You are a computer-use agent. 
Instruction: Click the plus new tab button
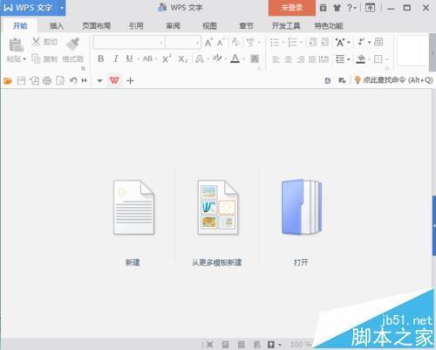pyautogui.click(x=130, y=80)
